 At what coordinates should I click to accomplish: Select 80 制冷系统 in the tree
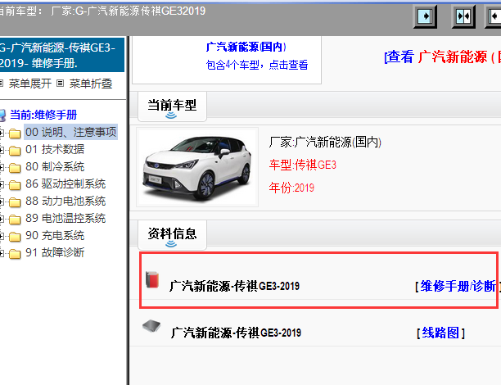click(55, 166)
